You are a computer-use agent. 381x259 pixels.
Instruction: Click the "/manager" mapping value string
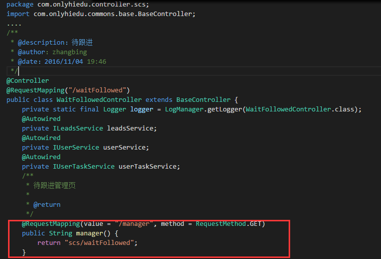click(x=134, y=223)
